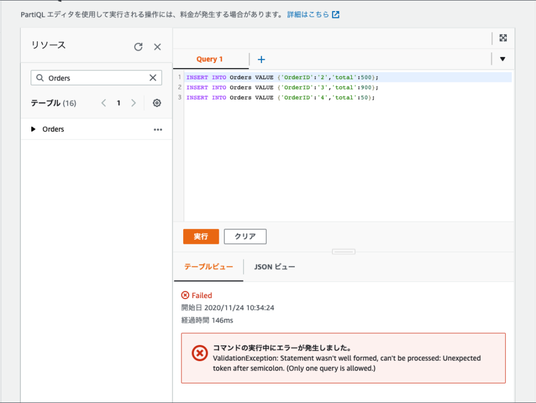Close the リソース panel
The width and height of the screenshot is (536, 403).
[157, 47]
